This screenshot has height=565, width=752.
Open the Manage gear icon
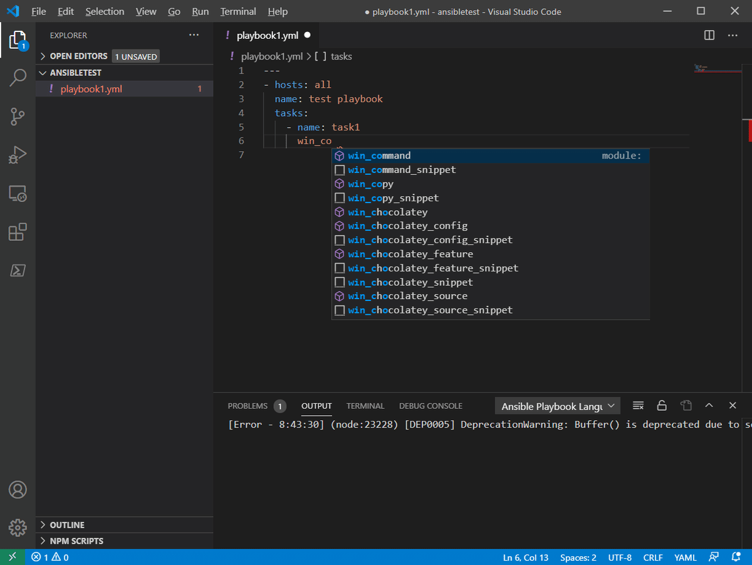coord(18,527)
